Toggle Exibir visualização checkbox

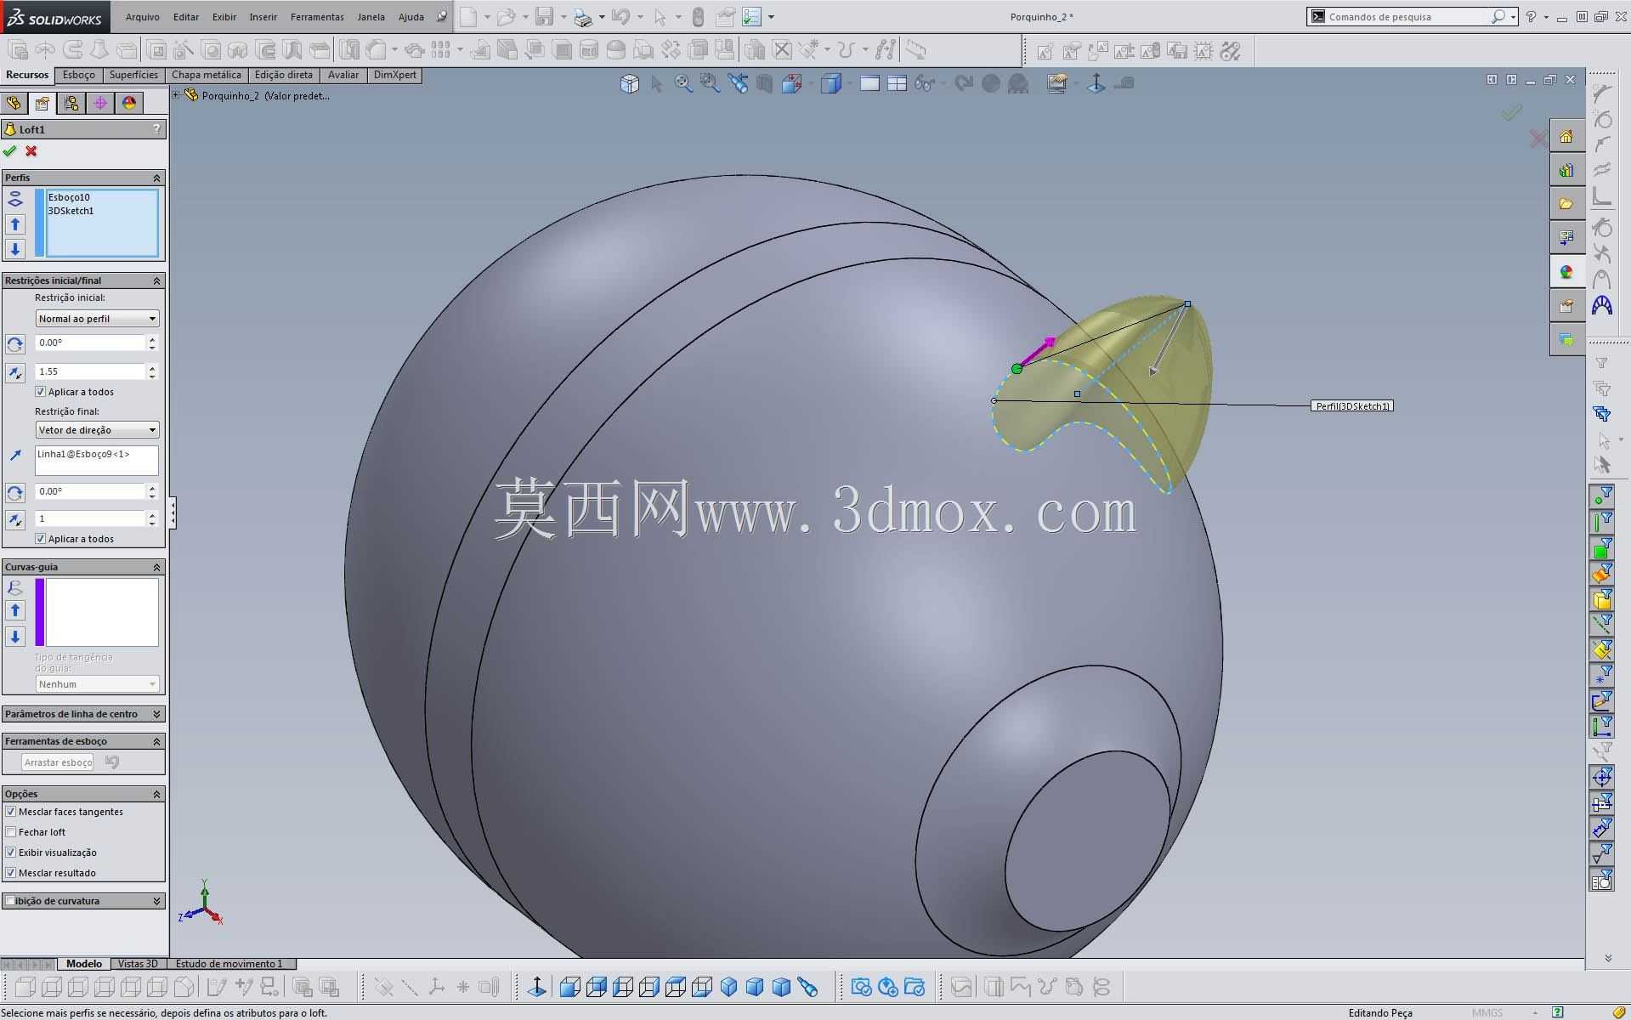tap(11, 853)
